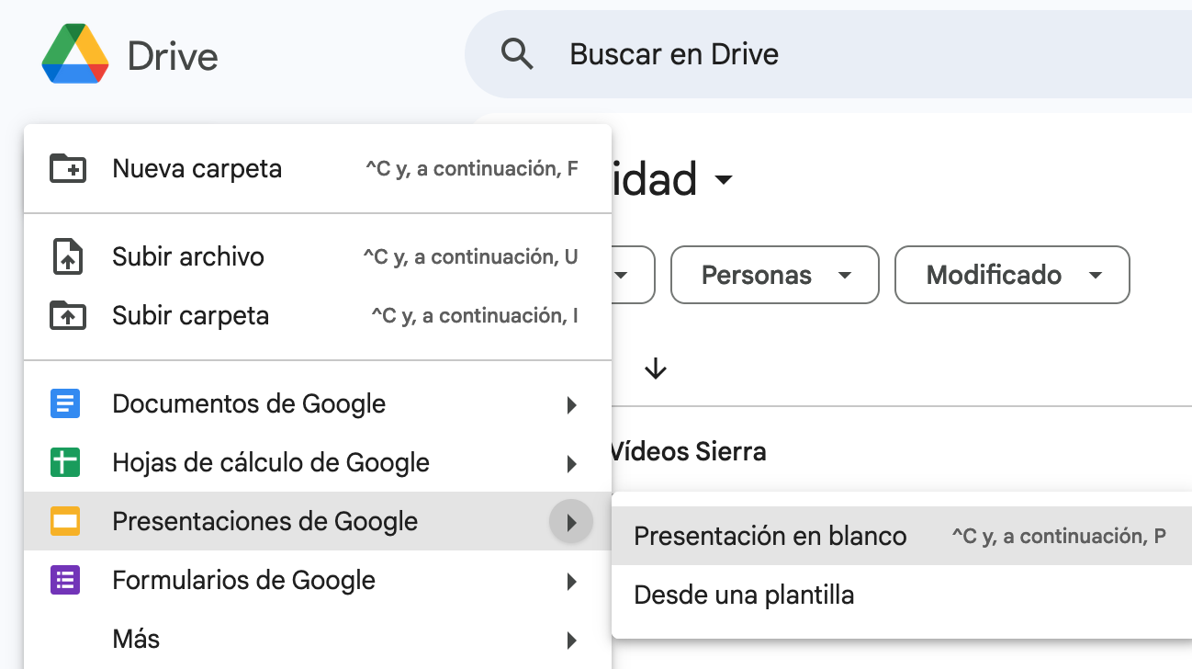Open the view selector dropdown arrow

[724, 181]
